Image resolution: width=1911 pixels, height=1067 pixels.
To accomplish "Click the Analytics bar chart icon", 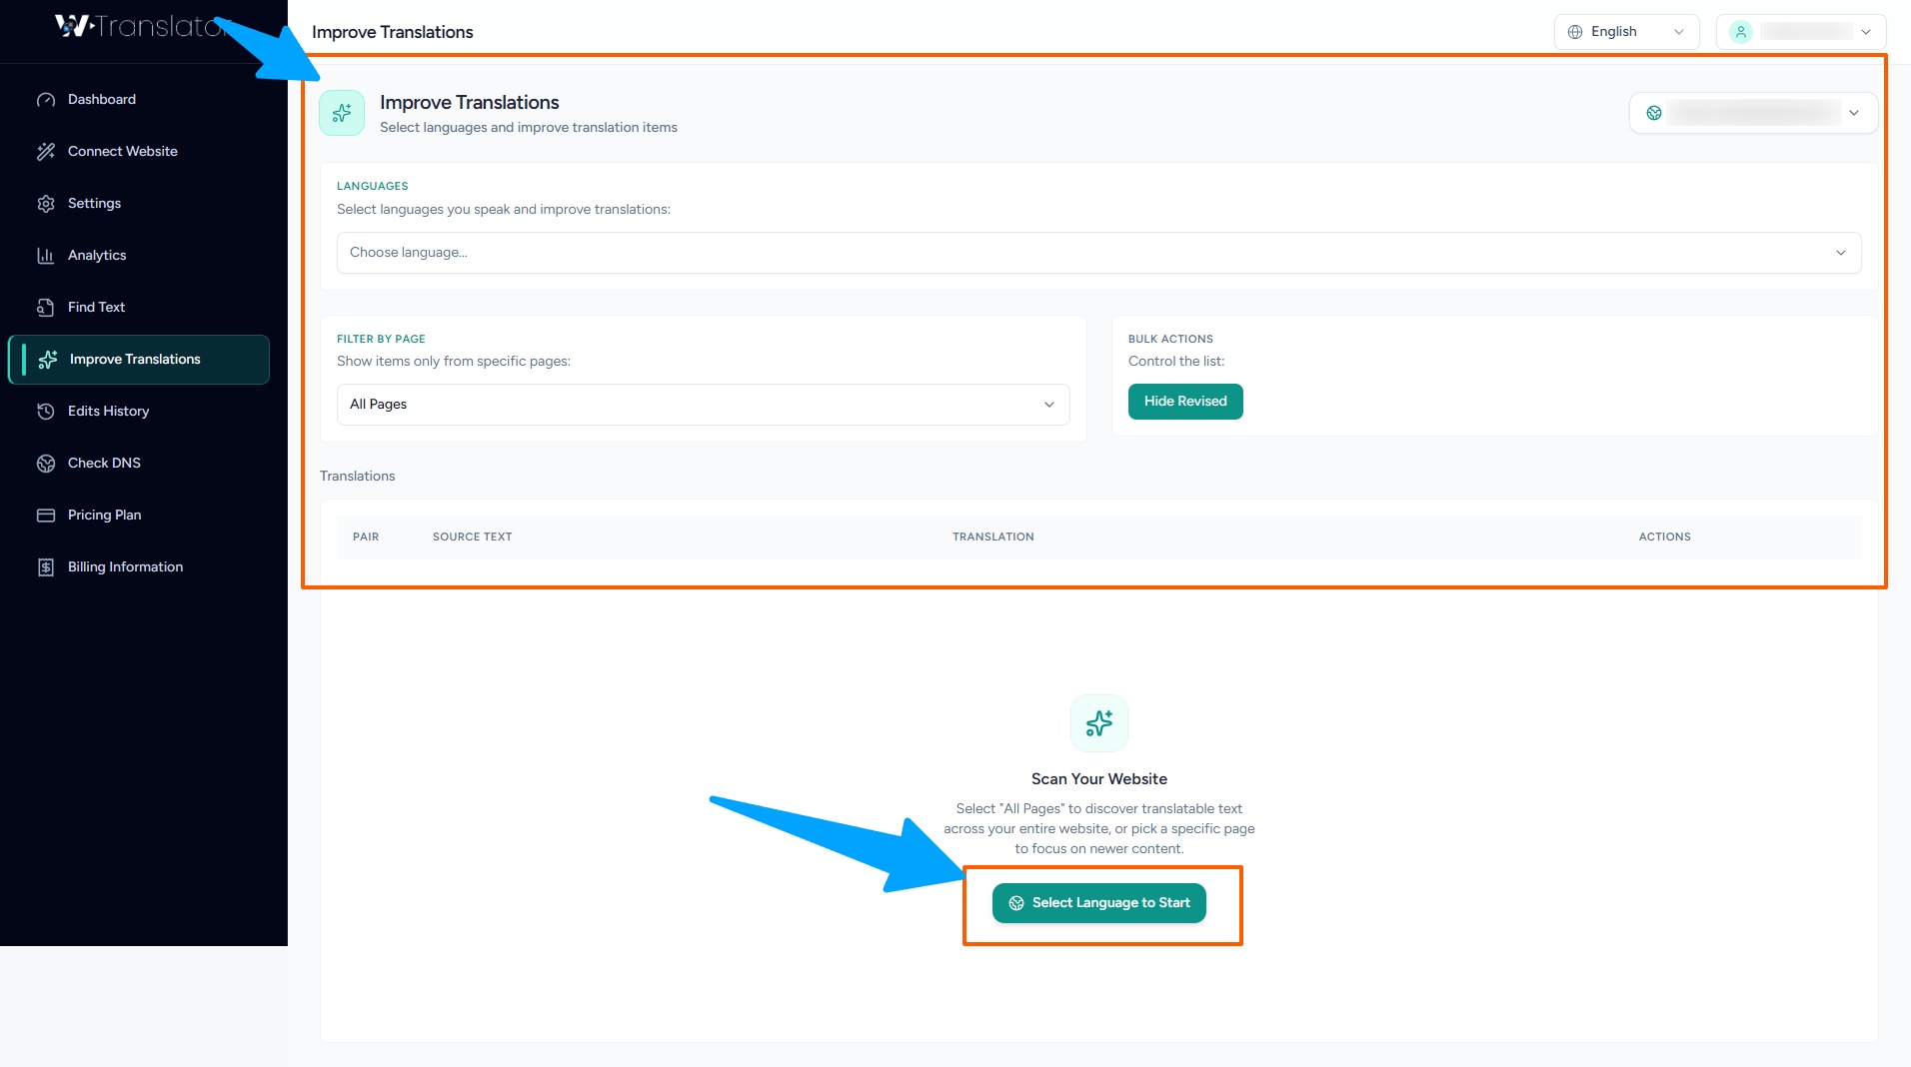I will [46, 256].
